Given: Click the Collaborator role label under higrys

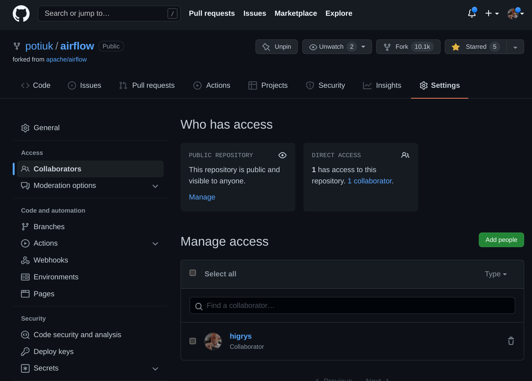Looking at the screenshot, I should pos(247,347).
